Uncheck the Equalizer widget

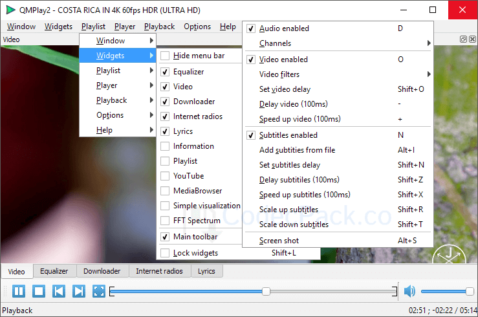(x=165, y=72)
